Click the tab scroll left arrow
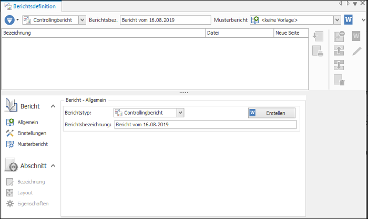This screenshot has width=368, height=219. pos(341,3)
